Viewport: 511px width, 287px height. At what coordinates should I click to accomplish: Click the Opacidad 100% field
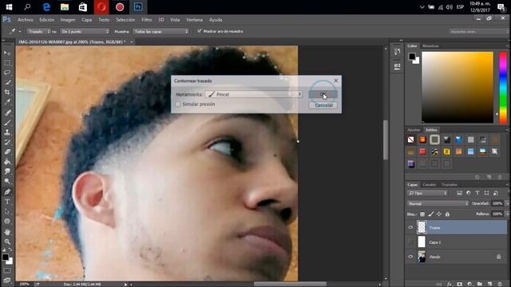click(497, 203)
